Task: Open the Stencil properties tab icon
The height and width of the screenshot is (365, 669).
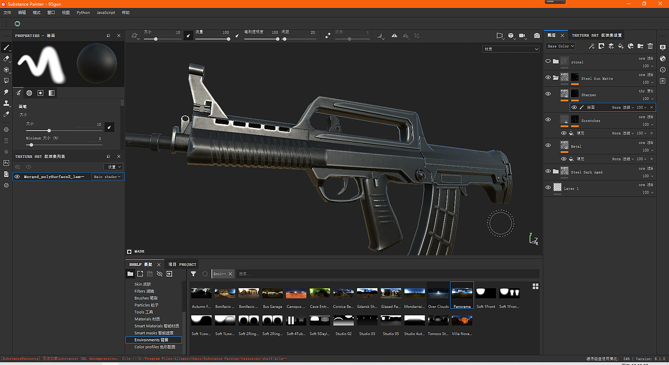Action: coord(40,93)
